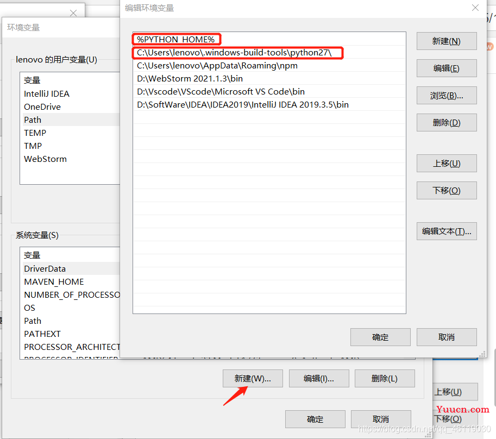Screen dimensions: 496x439
Task: Select the AppData\Roaming\npm path entry
Action: (x=269, y=66)
